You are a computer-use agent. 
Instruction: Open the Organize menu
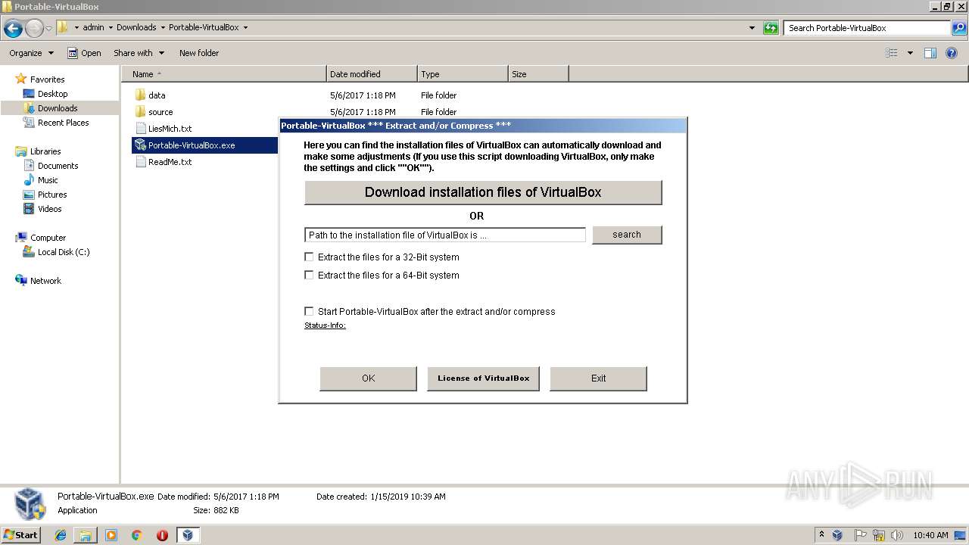[x=31, y=53]
